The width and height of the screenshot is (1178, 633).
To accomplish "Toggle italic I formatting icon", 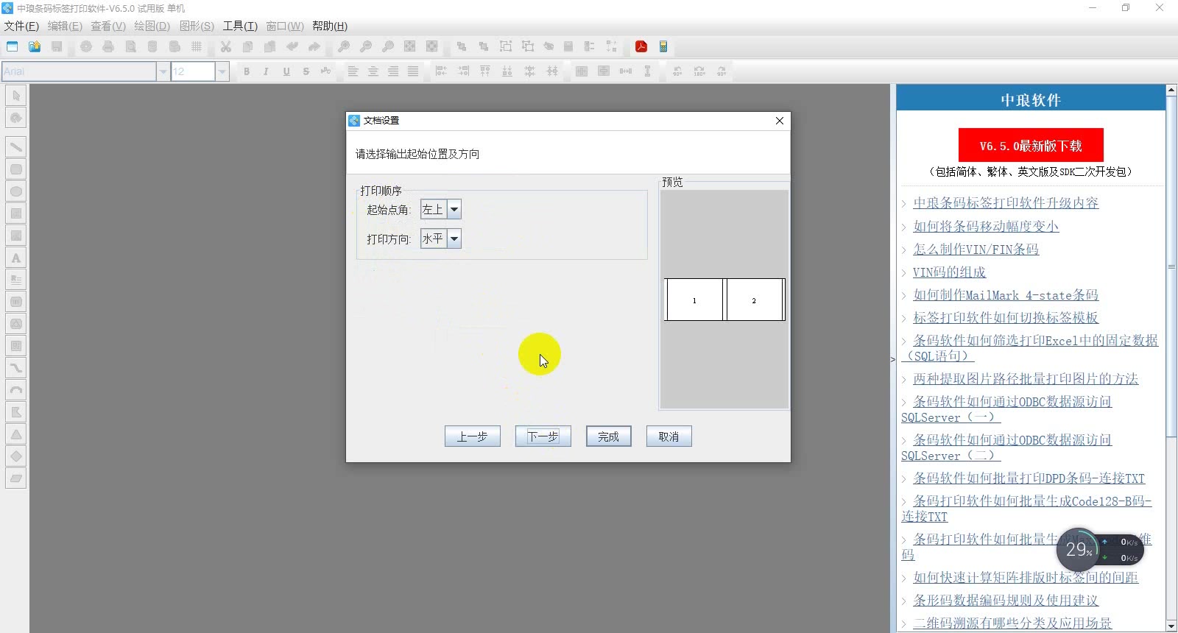I will tap(266, 71).
